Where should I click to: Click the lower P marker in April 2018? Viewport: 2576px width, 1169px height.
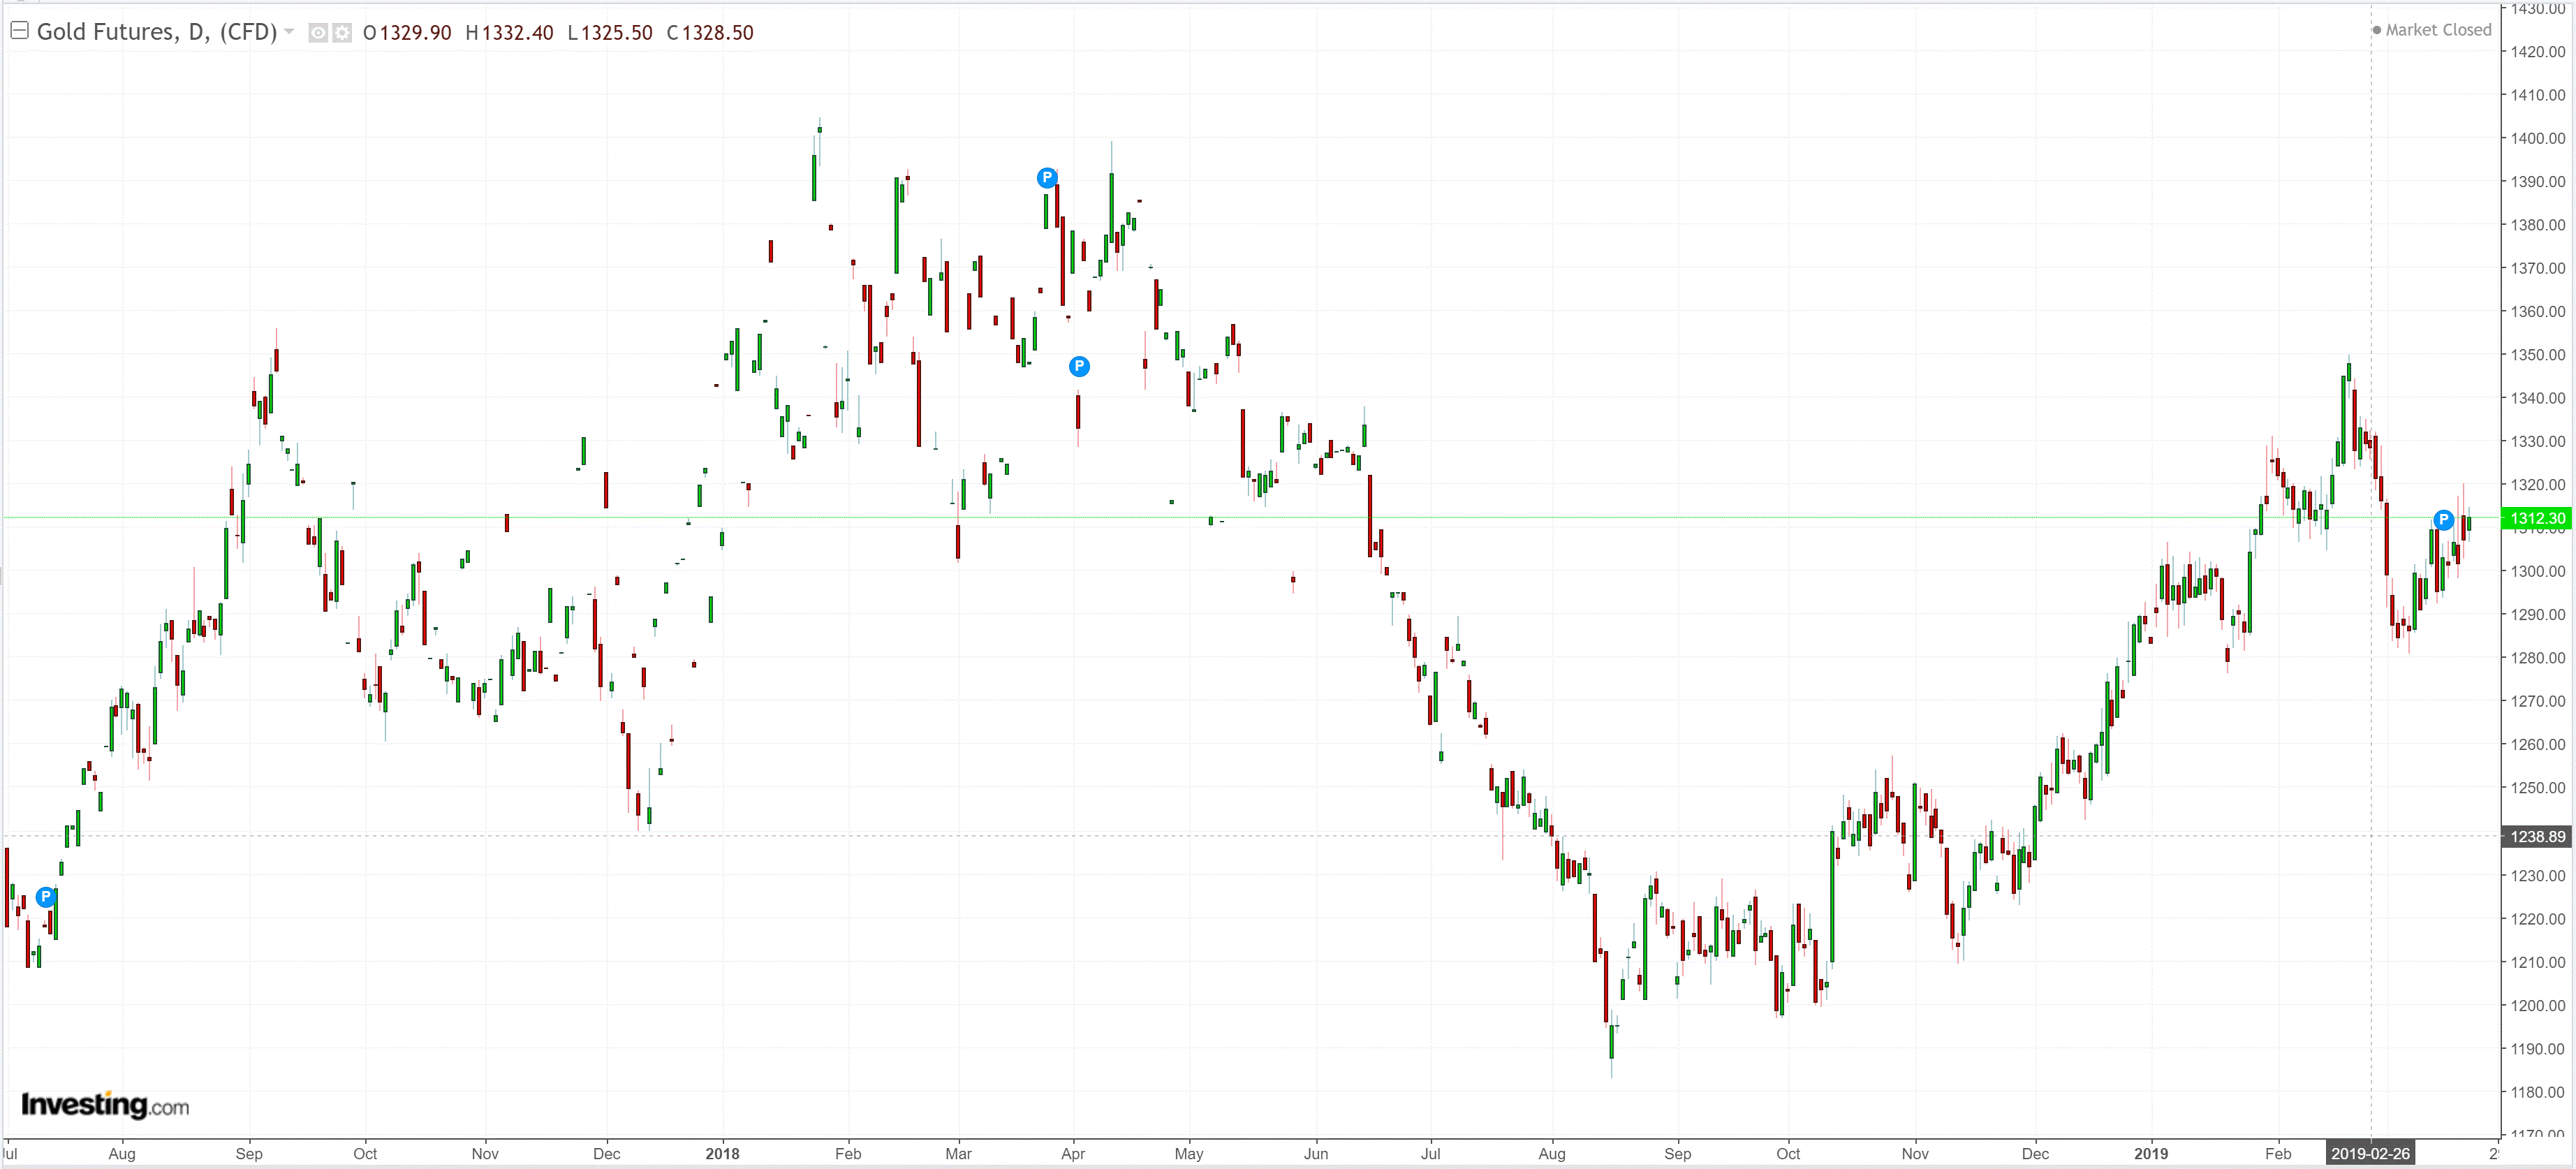pyautogui.click(x=1078, y=366)
